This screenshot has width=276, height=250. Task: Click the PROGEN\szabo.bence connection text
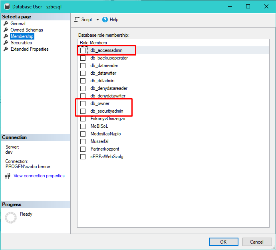point(28,167)
